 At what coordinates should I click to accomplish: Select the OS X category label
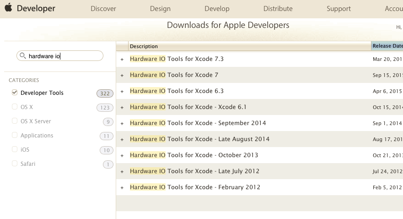pos(27,107)
